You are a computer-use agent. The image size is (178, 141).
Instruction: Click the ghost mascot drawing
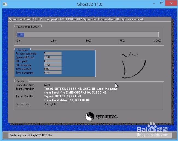click(x=133, y=65)
